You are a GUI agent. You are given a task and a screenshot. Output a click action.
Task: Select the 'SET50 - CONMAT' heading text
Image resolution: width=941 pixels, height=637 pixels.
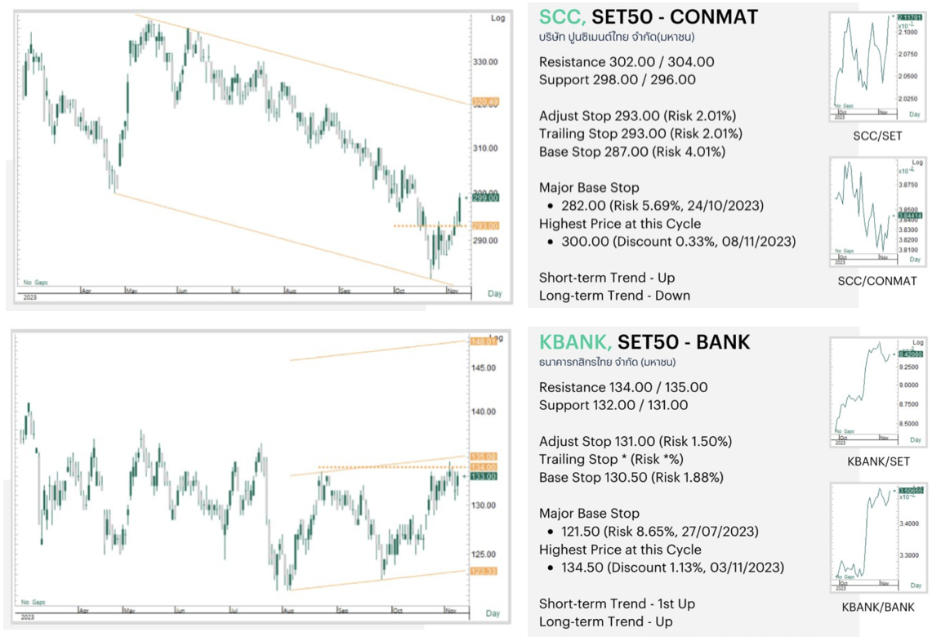click(x=676, y=17)
